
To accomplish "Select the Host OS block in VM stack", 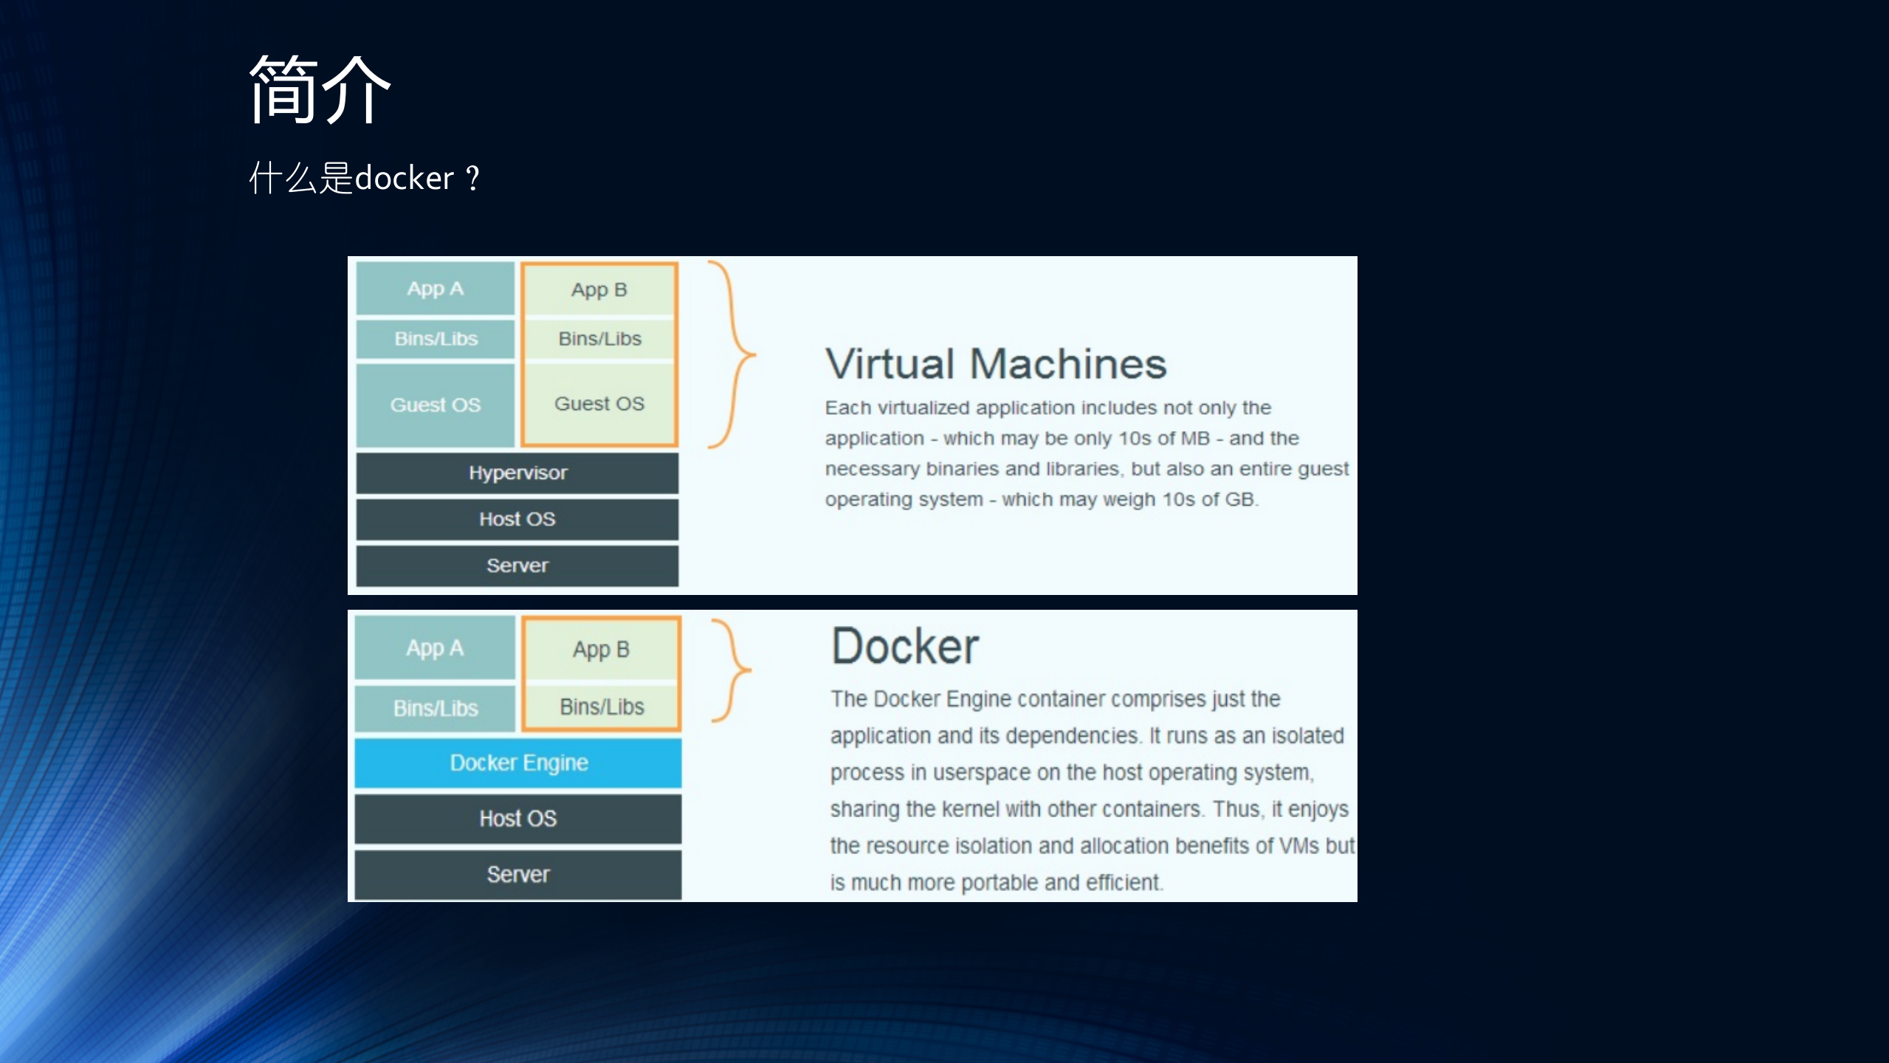I will [517, 519].
